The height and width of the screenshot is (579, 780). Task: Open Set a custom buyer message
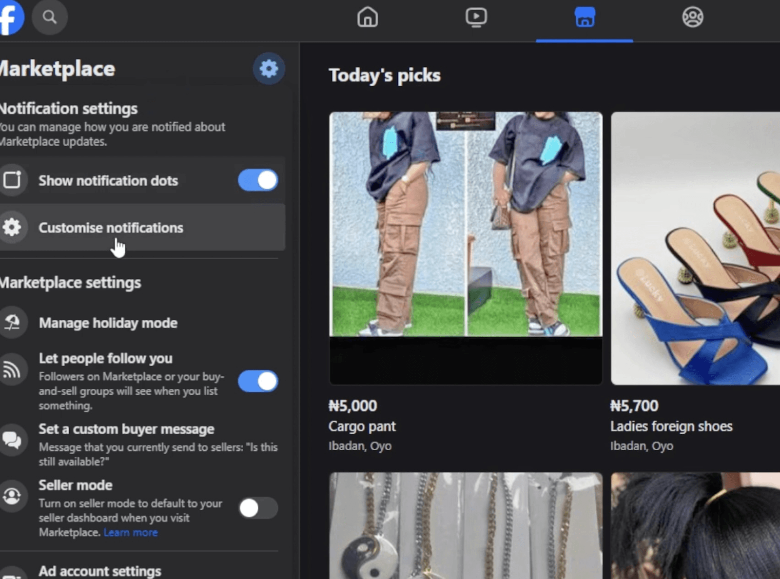142,444
